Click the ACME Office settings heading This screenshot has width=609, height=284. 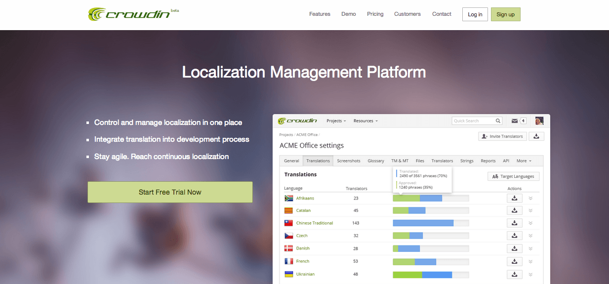(x=312, y=146)
